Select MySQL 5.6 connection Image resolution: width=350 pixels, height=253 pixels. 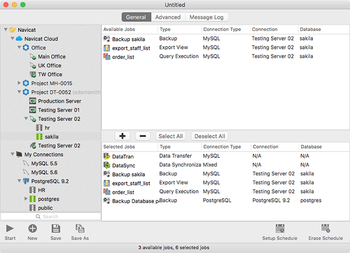tap(44, 172)
